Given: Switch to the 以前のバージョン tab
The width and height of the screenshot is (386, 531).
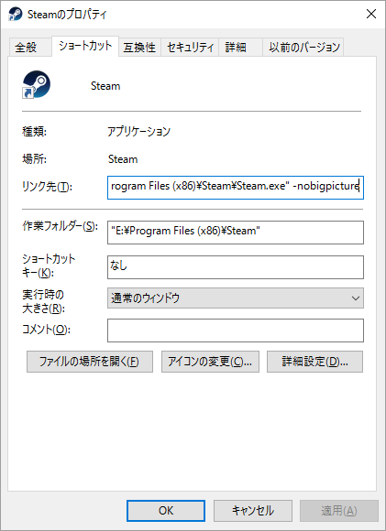Looking at the screenshot, I should click(x=303, y=47).
